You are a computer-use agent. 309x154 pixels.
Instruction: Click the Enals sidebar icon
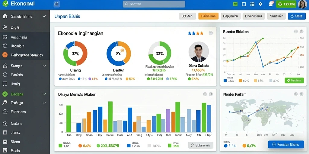point(5,151)
